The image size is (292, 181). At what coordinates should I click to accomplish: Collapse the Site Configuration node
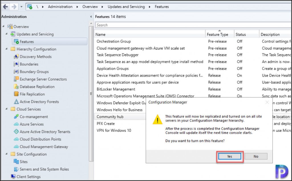click(x=7, y=154)
